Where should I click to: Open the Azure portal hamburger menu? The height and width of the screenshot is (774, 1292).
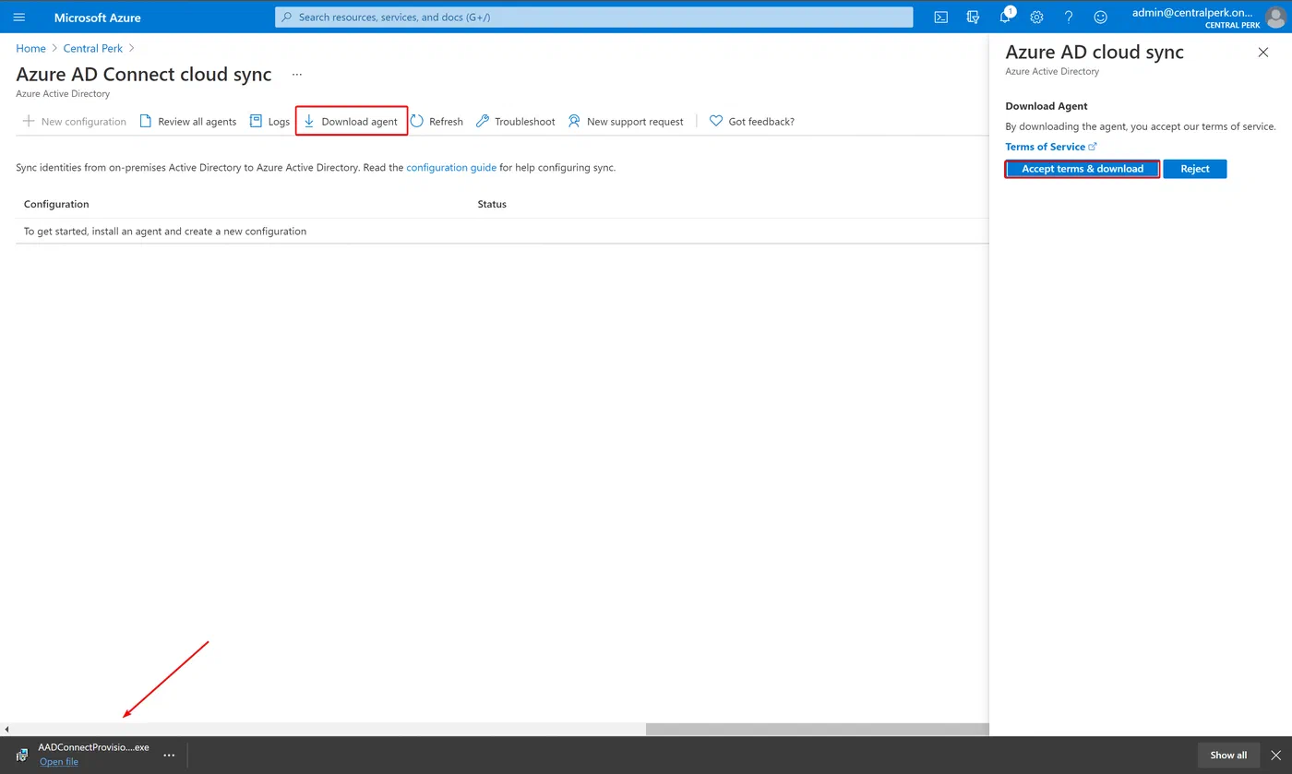(19, 17)
